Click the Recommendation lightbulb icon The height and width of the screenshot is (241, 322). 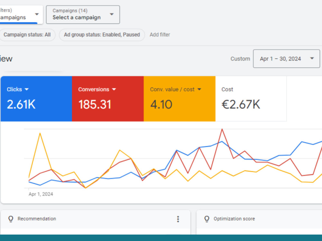click(11, 219)
